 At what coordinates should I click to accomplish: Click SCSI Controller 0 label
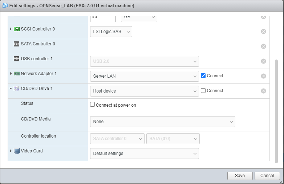[38, 29]
